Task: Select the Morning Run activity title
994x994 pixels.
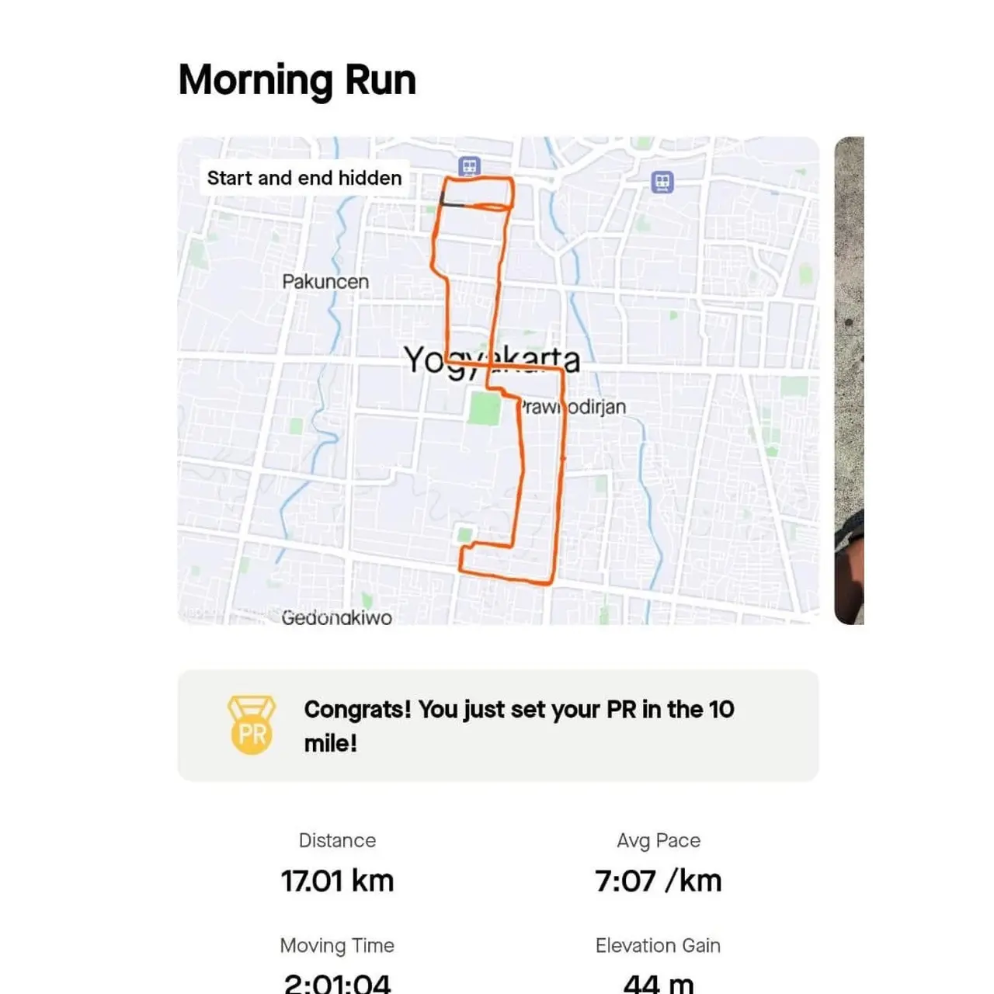Action: (297, 80)
